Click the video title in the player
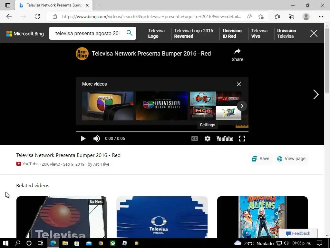This screenshot has height=248, width=330. coord(151,54)
